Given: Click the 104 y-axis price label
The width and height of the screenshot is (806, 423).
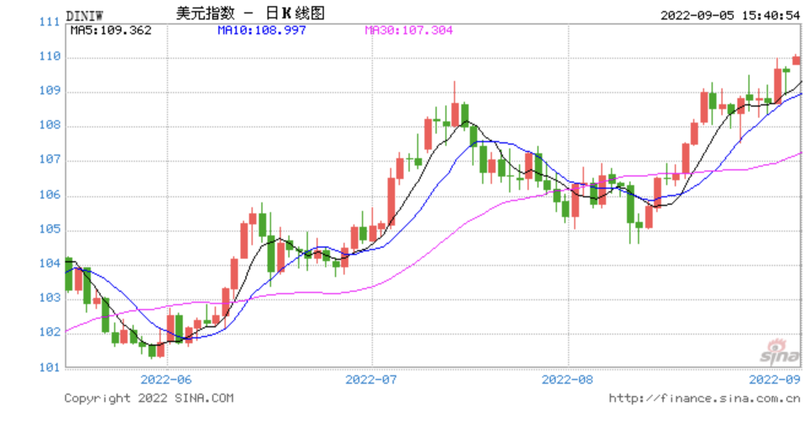Looking at the screenshot, I should coord(49,264).
